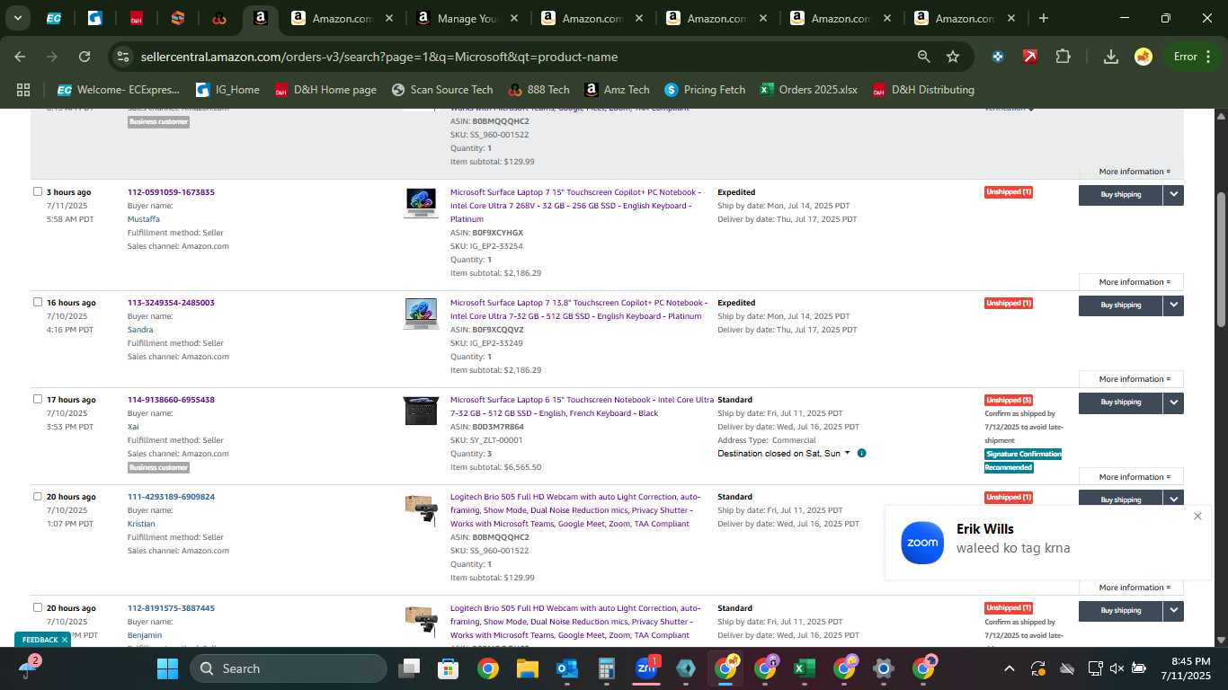Open buyer name link Mustaffa
1228x690 pixels.
pos(144,219)
